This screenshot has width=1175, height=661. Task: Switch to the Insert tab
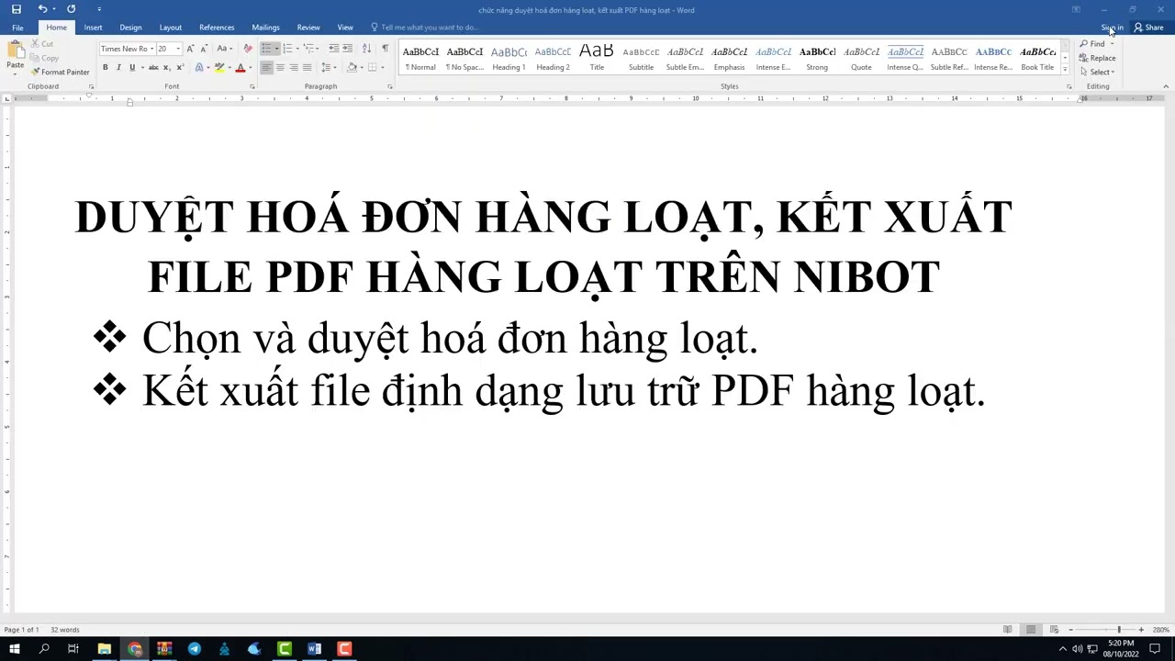pos(94,28)
